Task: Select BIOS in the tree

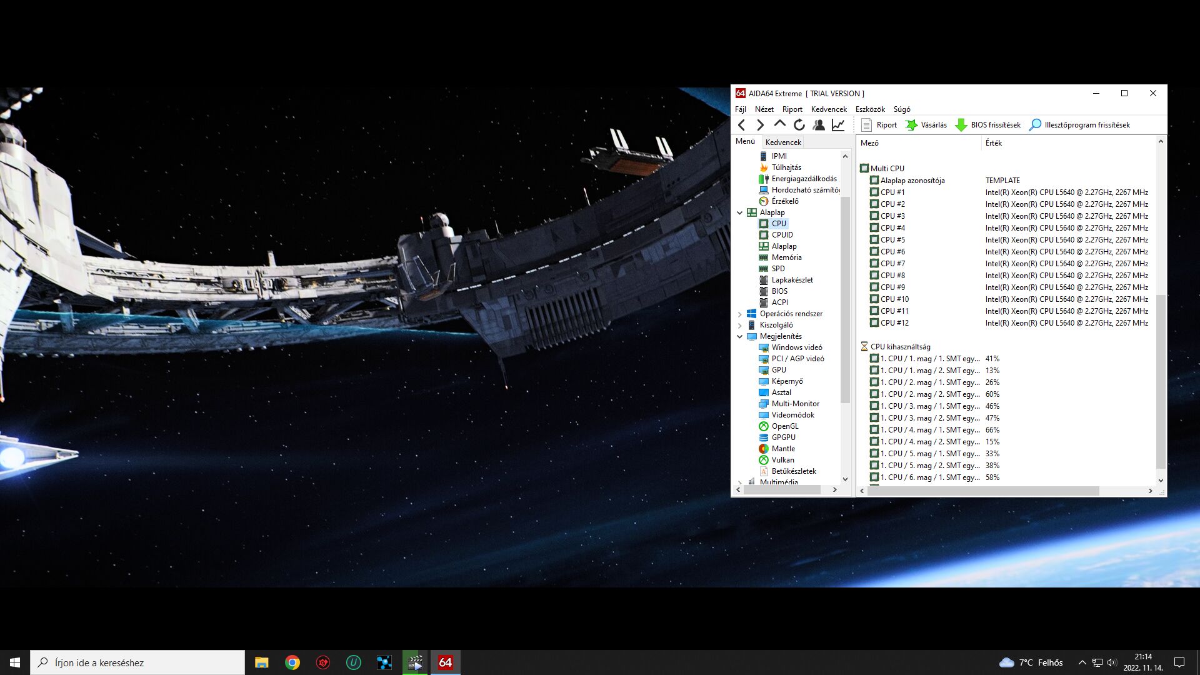Action: [773, 291]
